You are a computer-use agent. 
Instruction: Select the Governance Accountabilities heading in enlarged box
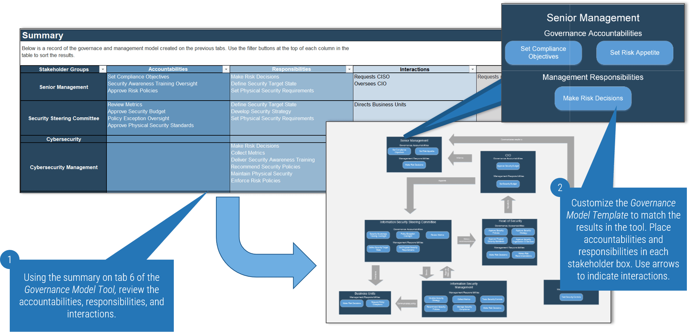tap(593, 33)
